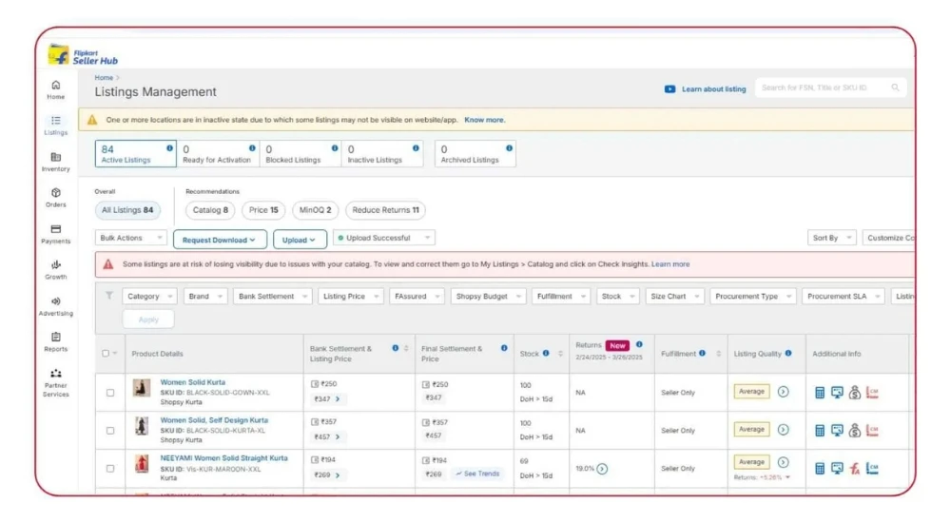Open the FAssured filter dropdown
This screenshot has width=951, height=523.
417,296
